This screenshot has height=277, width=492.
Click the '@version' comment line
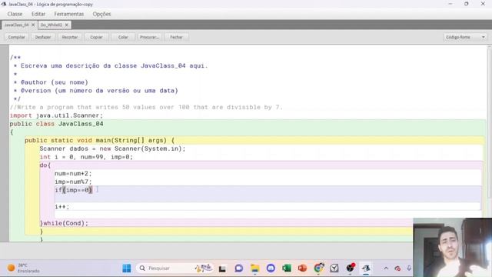click(95, 91)
